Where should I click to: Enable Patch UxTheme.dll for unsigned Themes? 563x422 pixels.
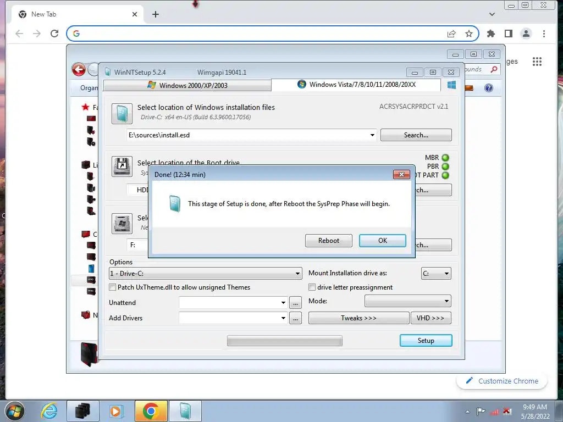[112, 287]
